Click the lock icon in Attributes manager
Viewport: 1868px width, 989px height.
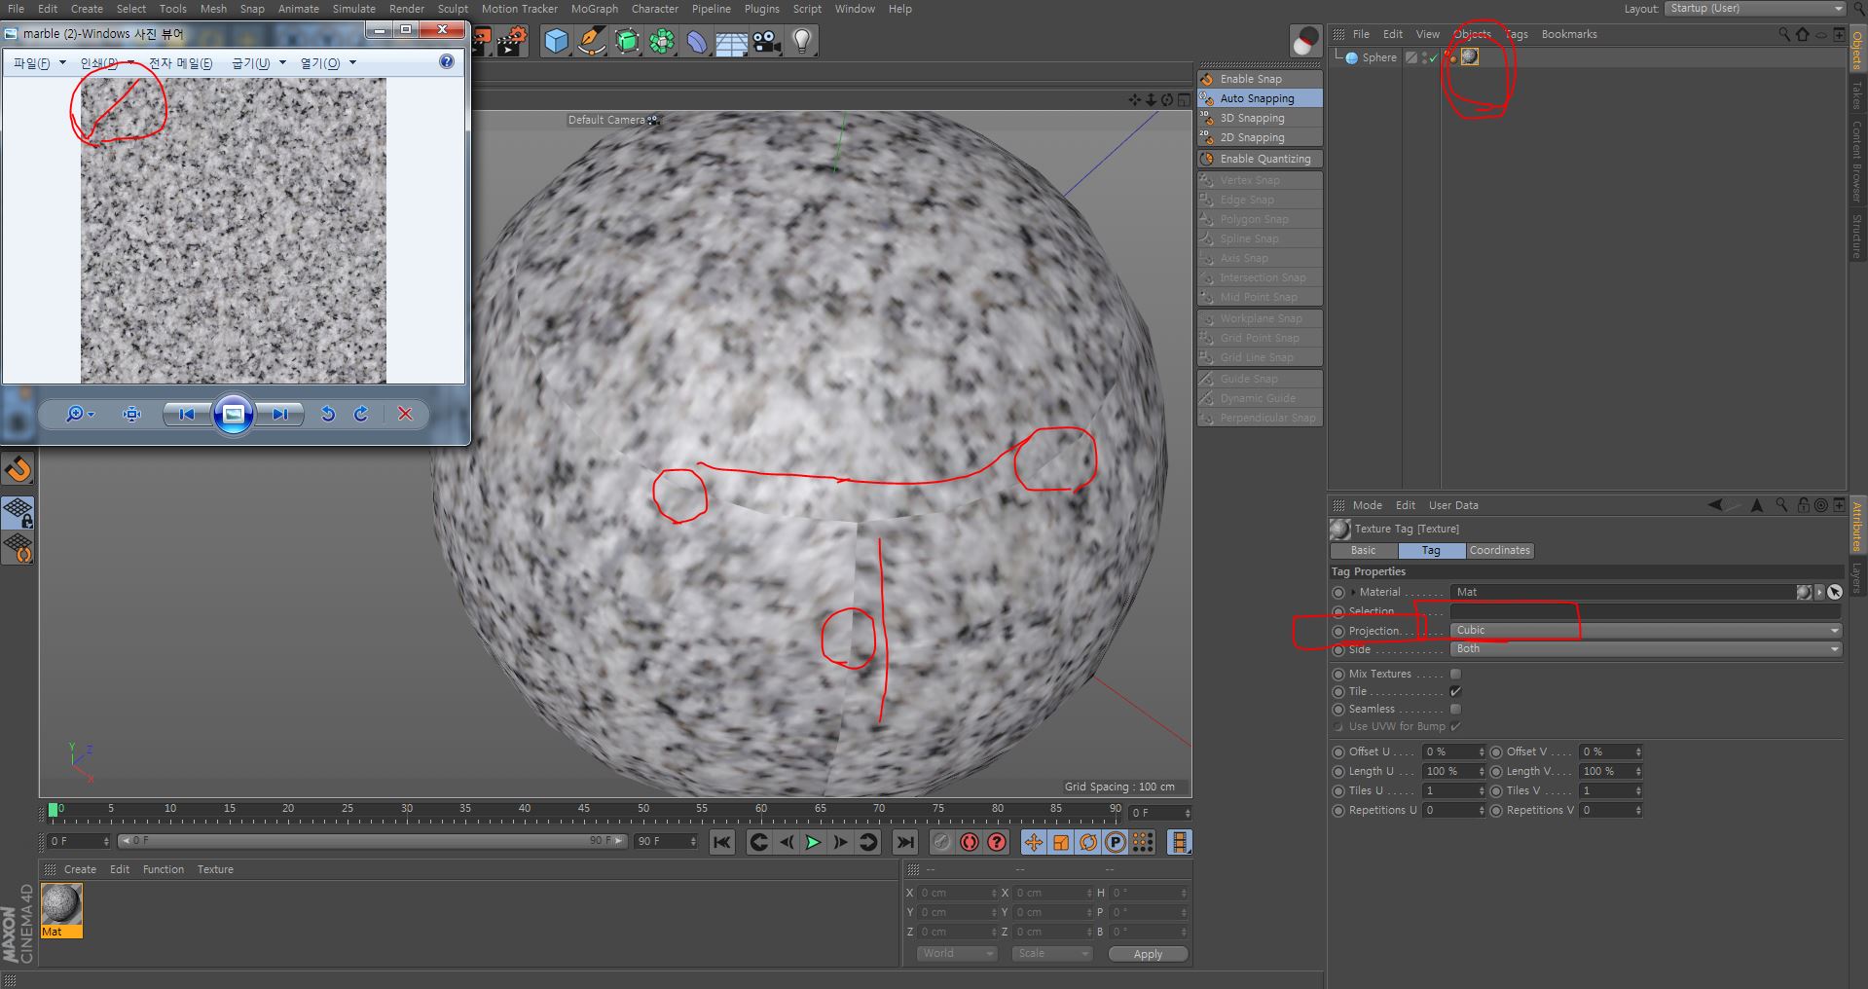[1803, 504]
